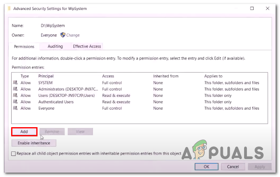Confirm with the OK button
The width and height of the screenshot is (280, 177).
coord(206,167)
